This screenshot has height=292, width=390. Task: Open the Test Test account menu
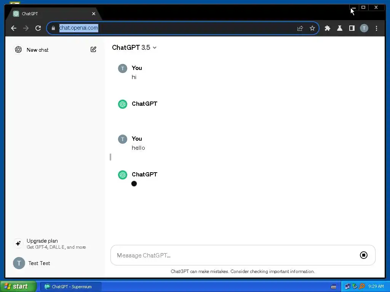click(x=56, y=263)
